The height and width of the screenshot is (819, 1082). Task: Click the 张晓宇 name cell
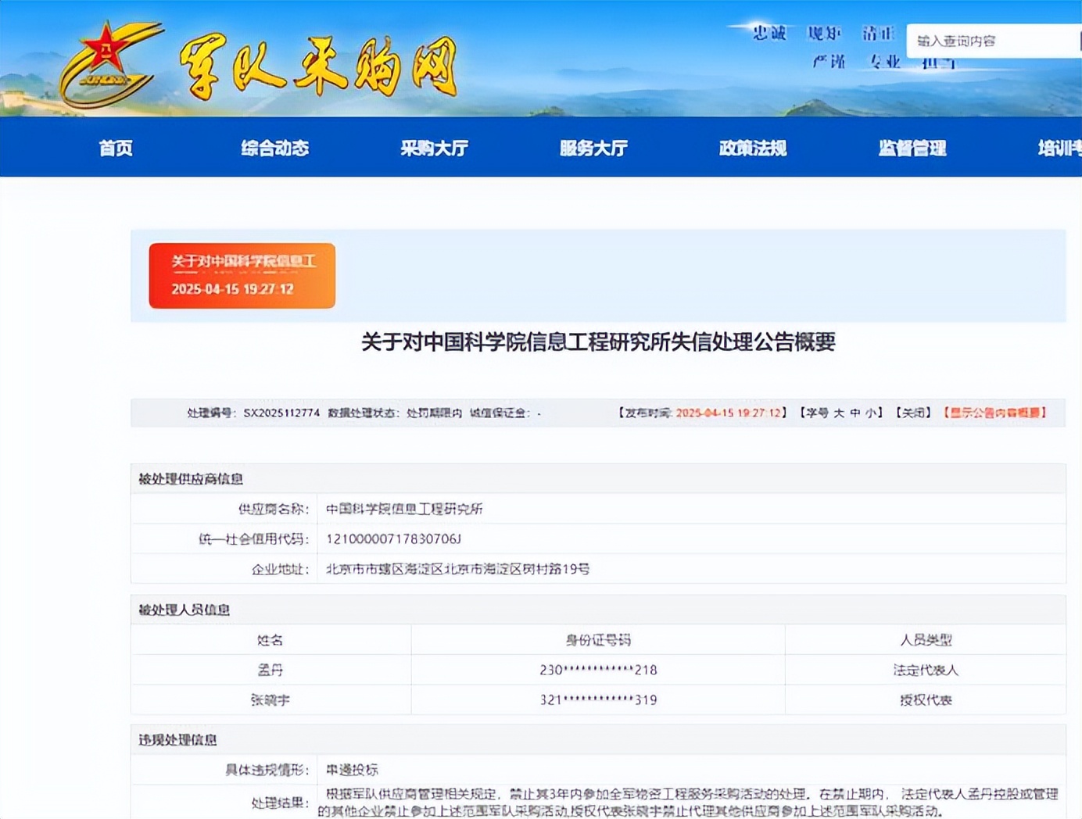(270, 699)
